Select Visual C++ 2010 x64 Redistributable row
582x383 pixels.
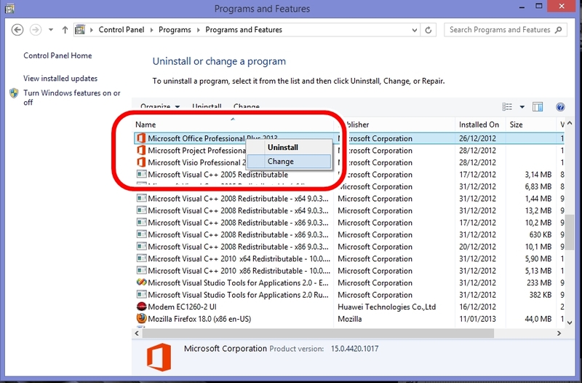tap(348, 258)
